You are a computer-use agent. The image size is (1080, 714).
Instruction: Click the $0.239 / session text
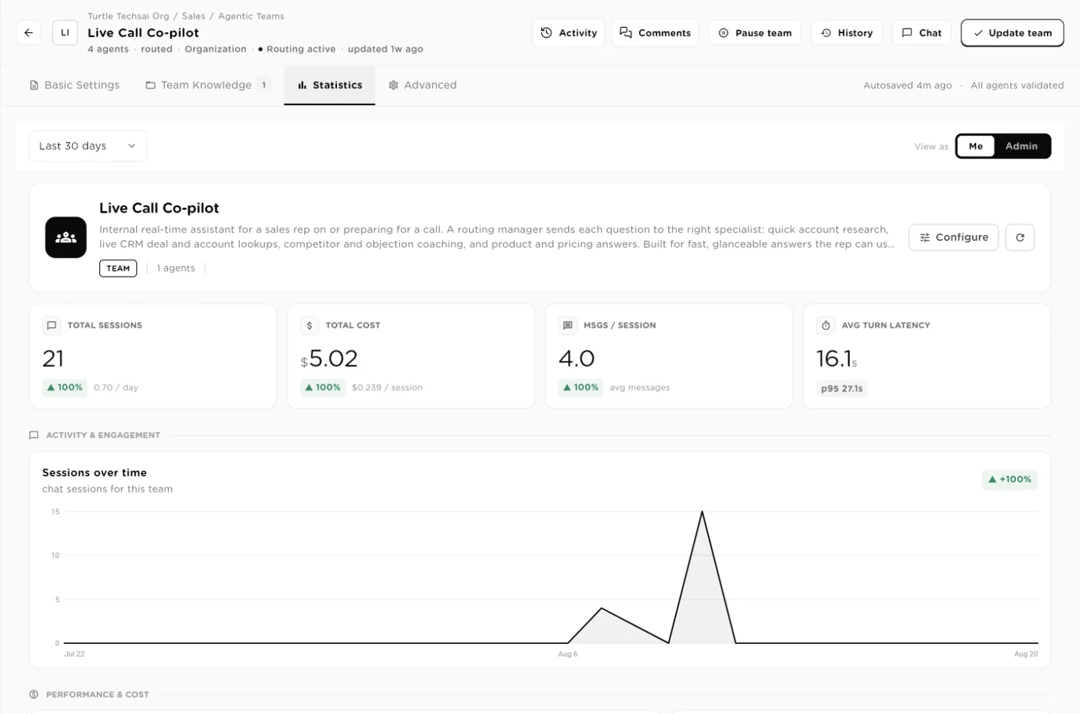click(x=387, y=387)
